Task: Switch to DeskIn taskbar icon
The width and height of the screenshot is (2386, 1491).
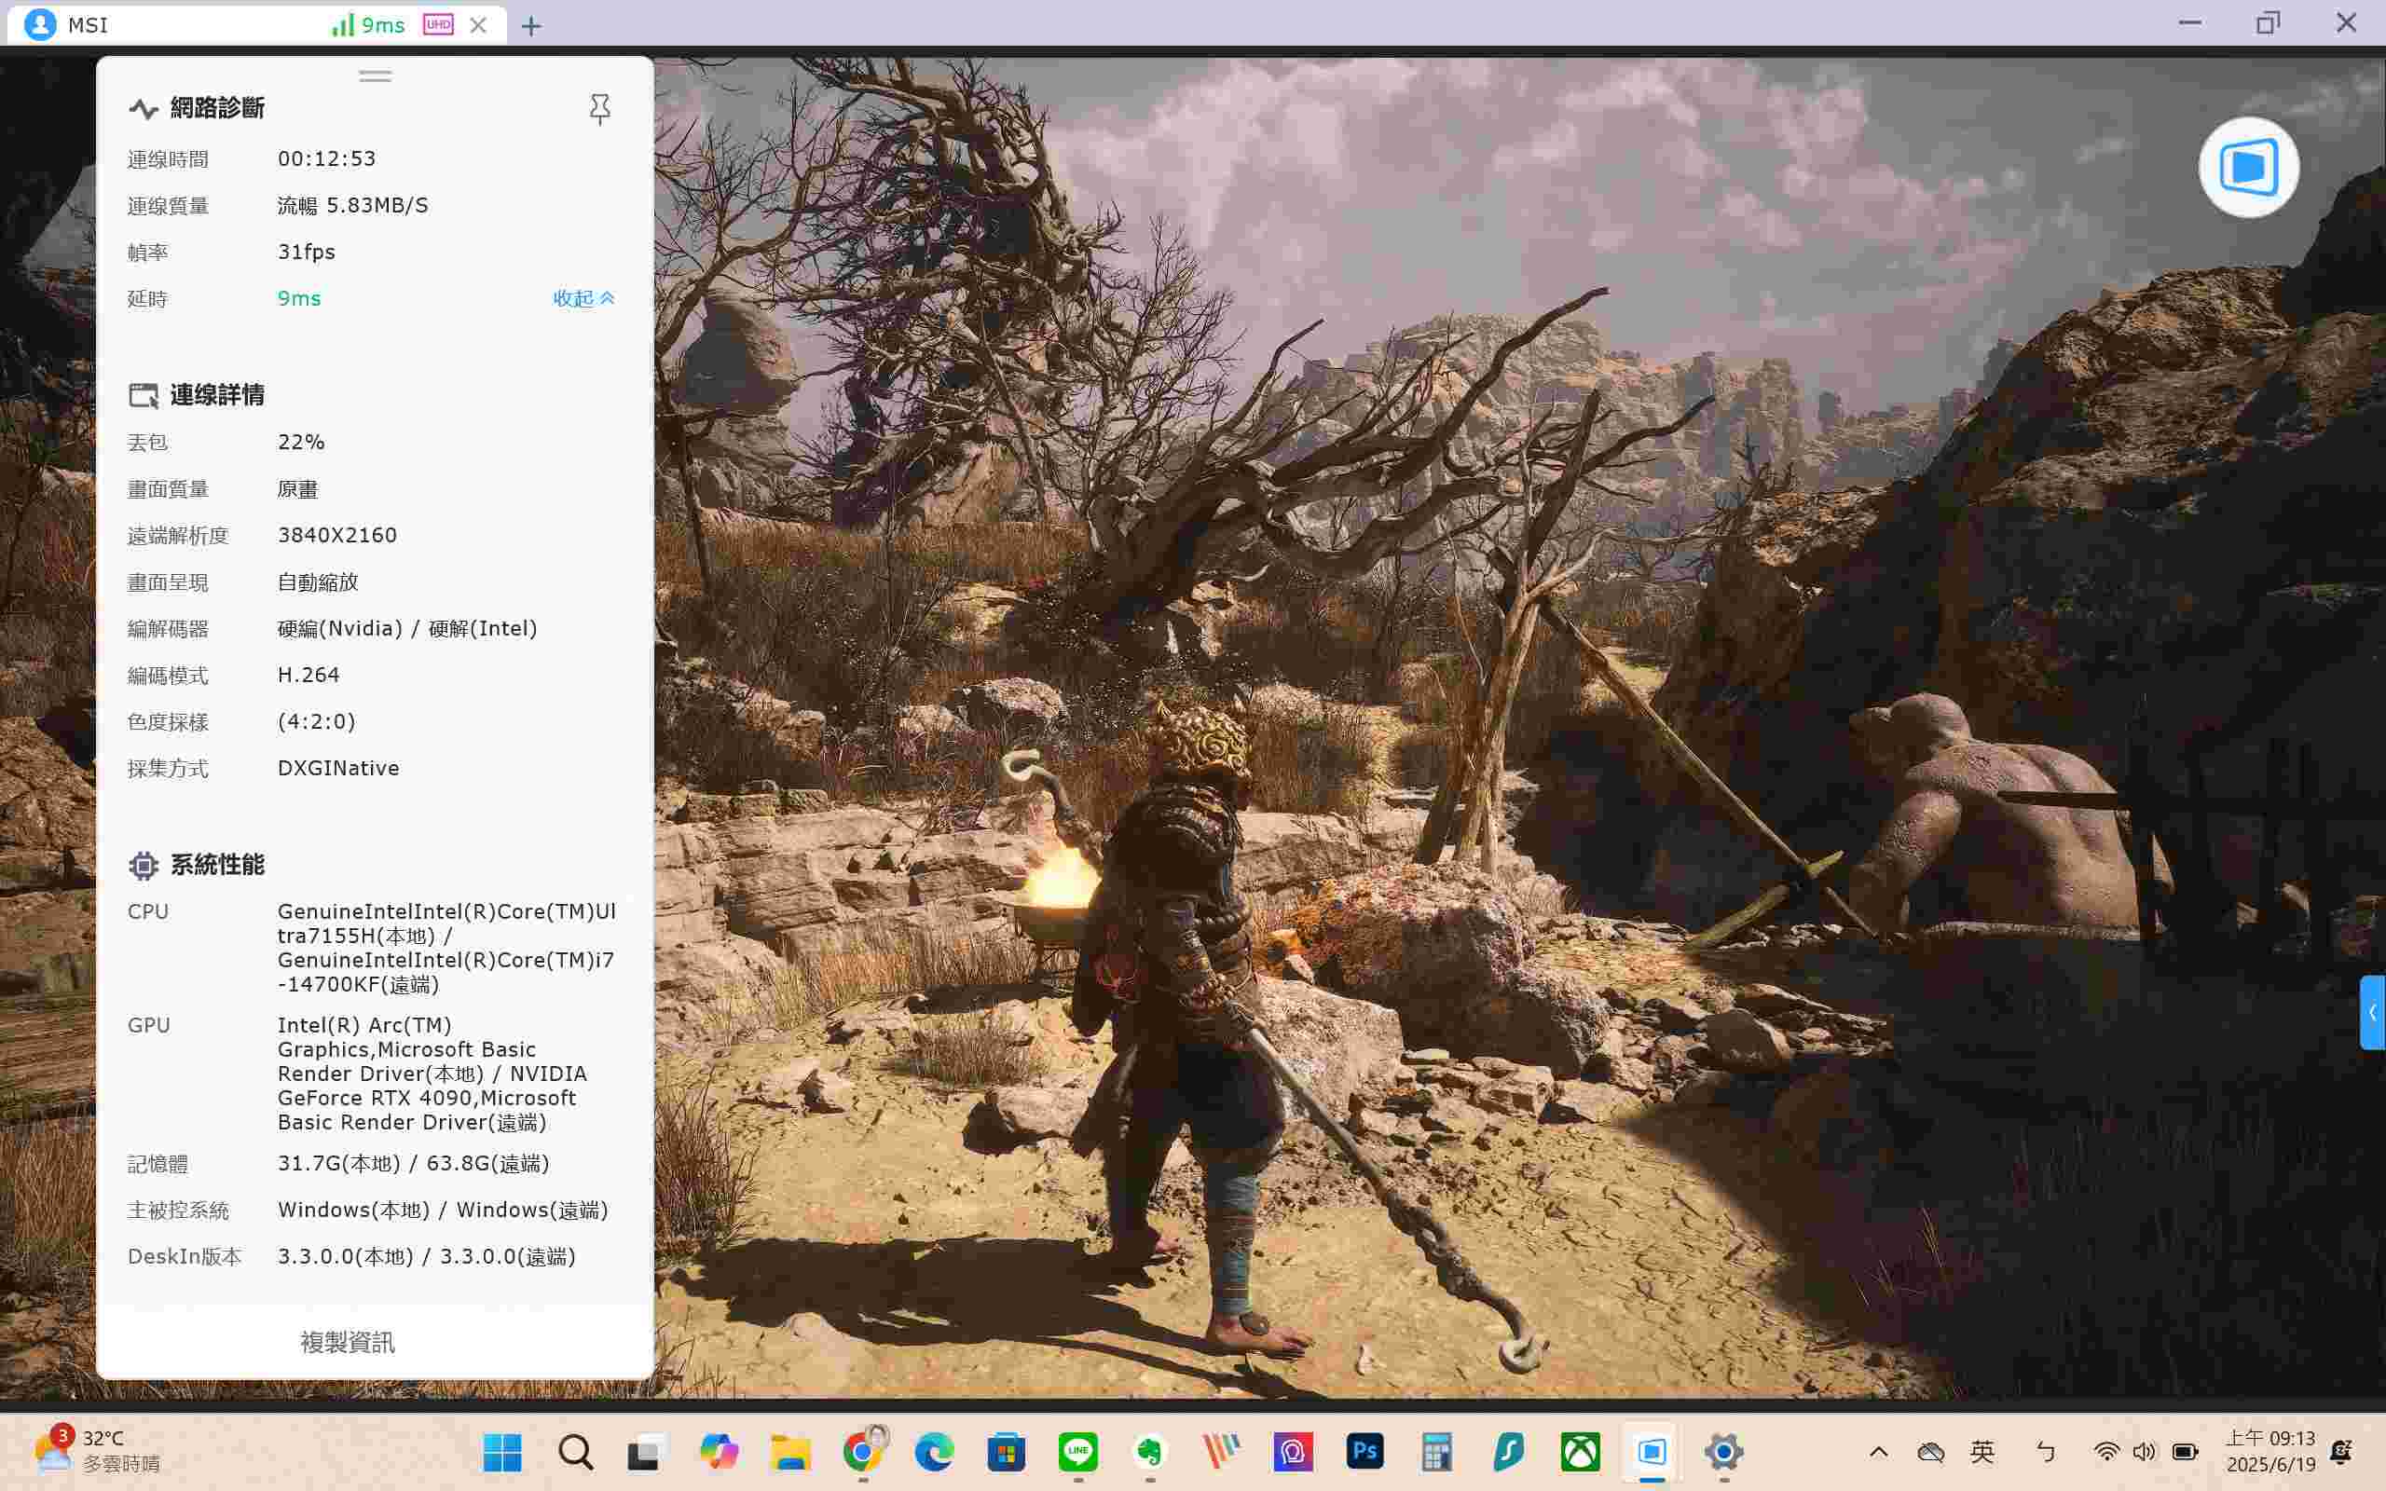Action: [1652, 1452]
